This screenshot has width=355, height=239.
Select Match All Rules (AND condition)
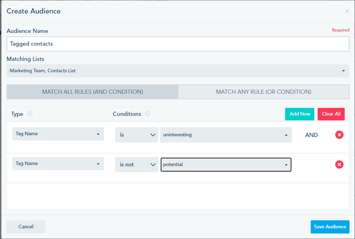92,92
